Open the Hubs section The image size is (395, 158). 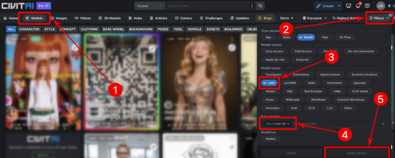pos(135,18)
